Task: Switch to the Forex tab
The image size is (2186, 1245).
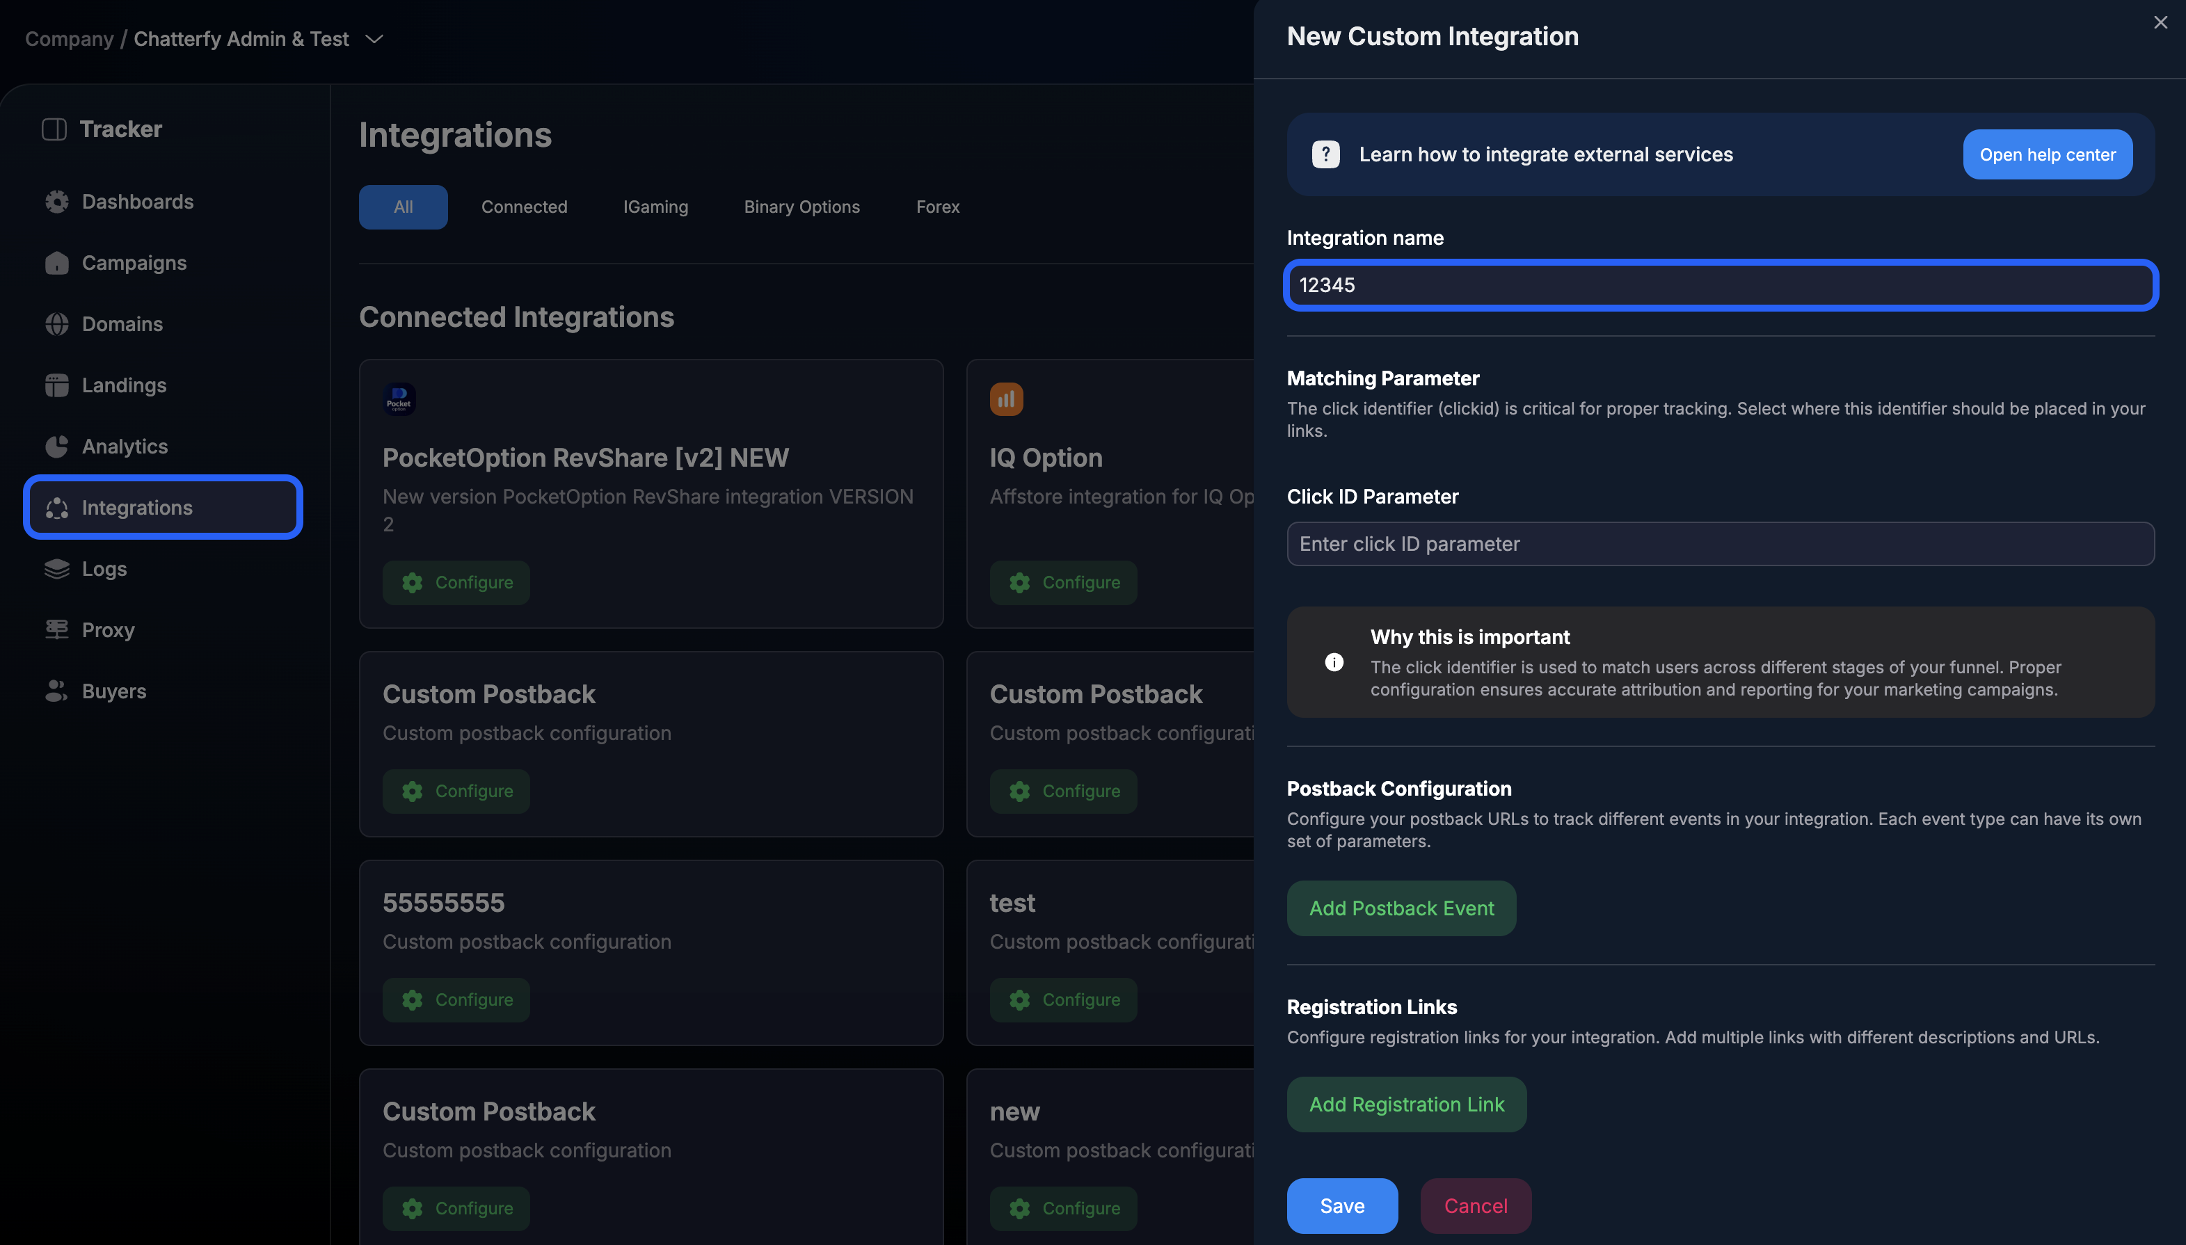Action: (x=939, y=207)
